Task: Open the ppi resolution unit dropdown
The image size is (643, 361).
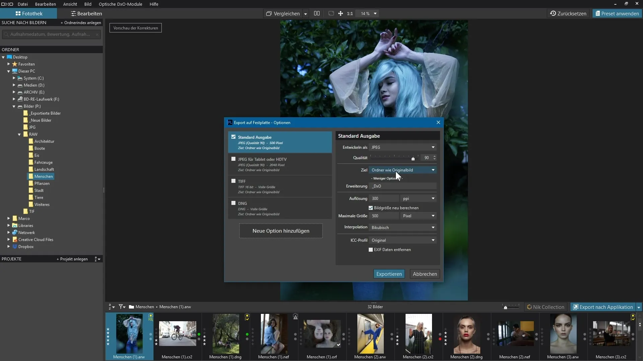Action: (419, 199)
